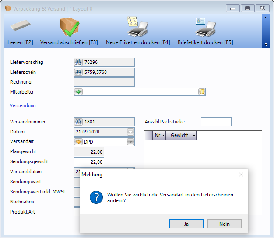
Task: Decline the change with Nein
Action: [225, 224]
